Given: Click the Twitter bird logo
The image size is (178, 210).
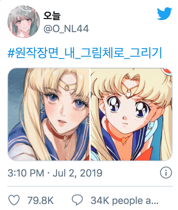Looking at the screenshot, I should (164, 14).
